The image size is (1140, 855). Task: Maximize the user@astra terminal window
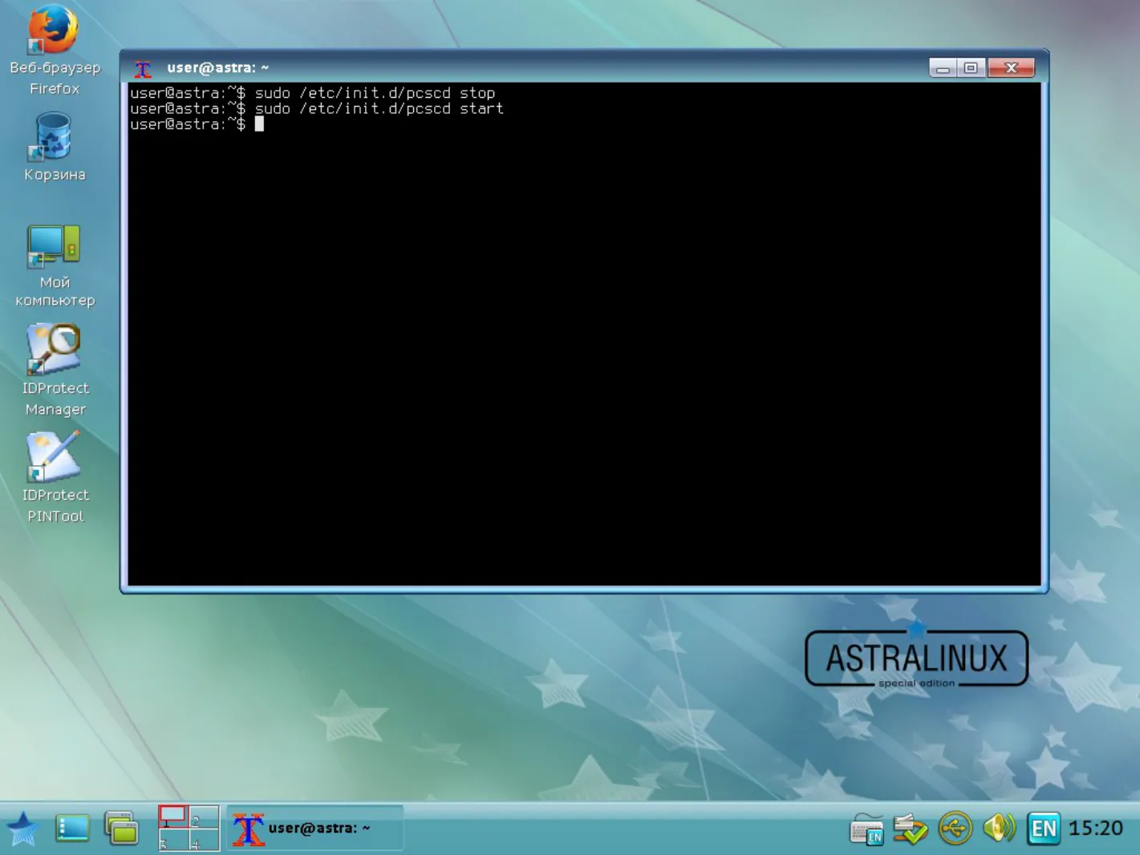(971, 68)
